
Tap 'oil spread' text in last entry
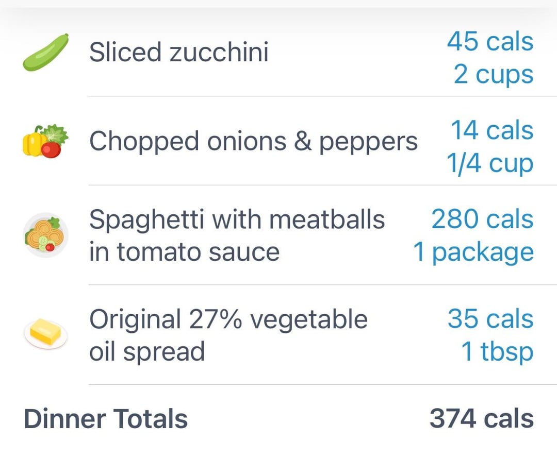point(146,352)
